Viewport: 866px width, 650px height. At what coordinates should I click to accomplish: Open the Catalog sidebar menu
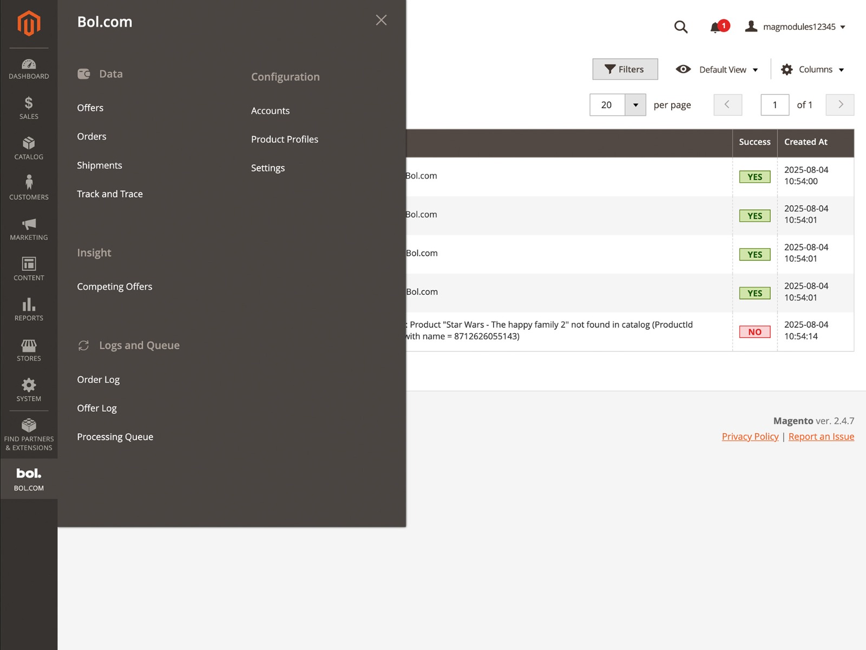(x=29, y=148)
